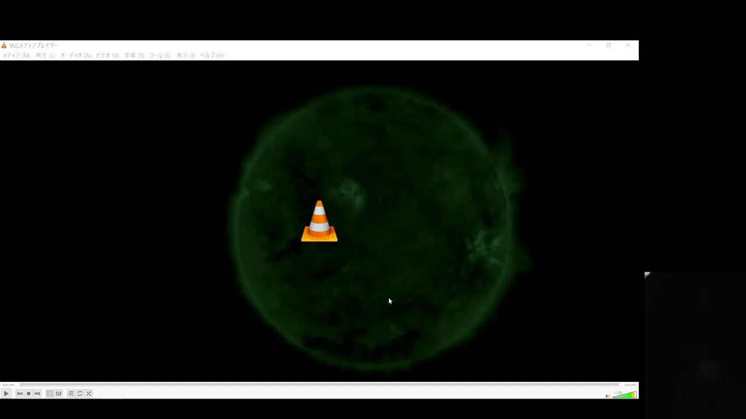746x419 pixels.
Task: Click the VLC cone icon in title bar
Action: (4, 45)
